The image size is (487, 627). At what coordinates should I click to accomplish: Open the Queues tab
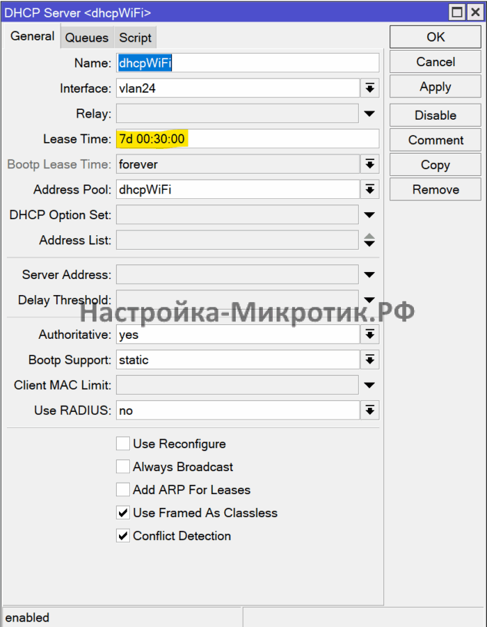click(x=87, y=38)
